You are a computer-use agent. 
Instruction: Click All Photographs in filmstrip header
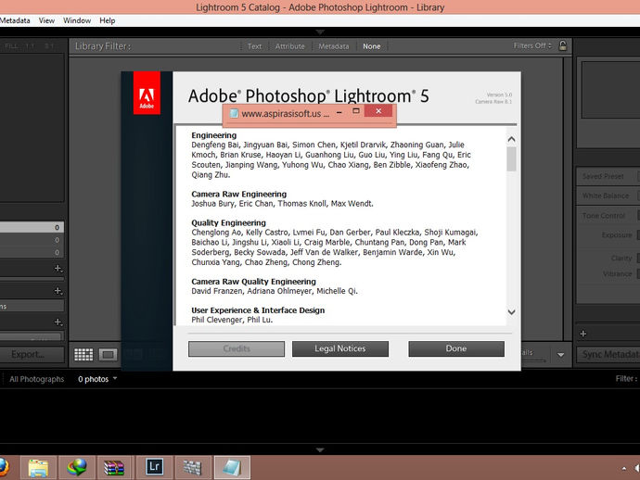[x=37, y=379]
